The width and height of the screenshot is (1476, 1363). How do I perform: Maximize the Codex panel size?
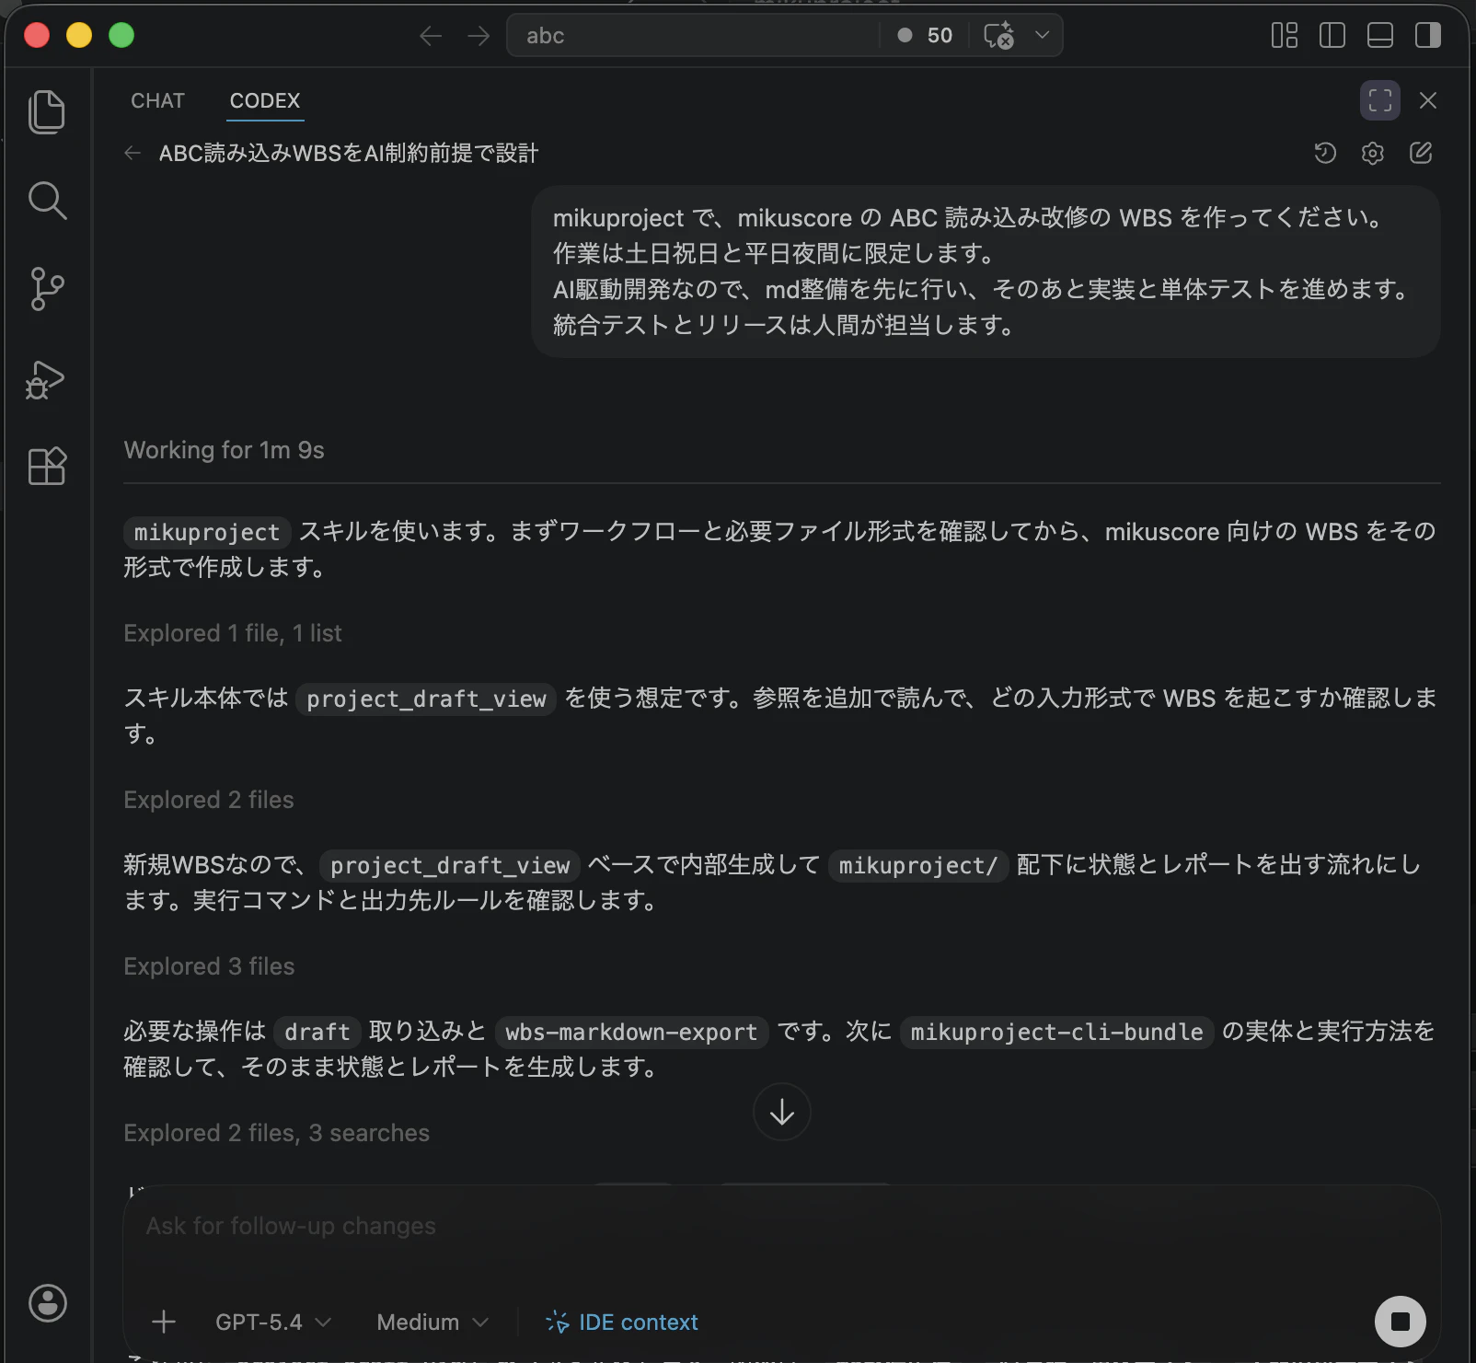coord(1380,100)
